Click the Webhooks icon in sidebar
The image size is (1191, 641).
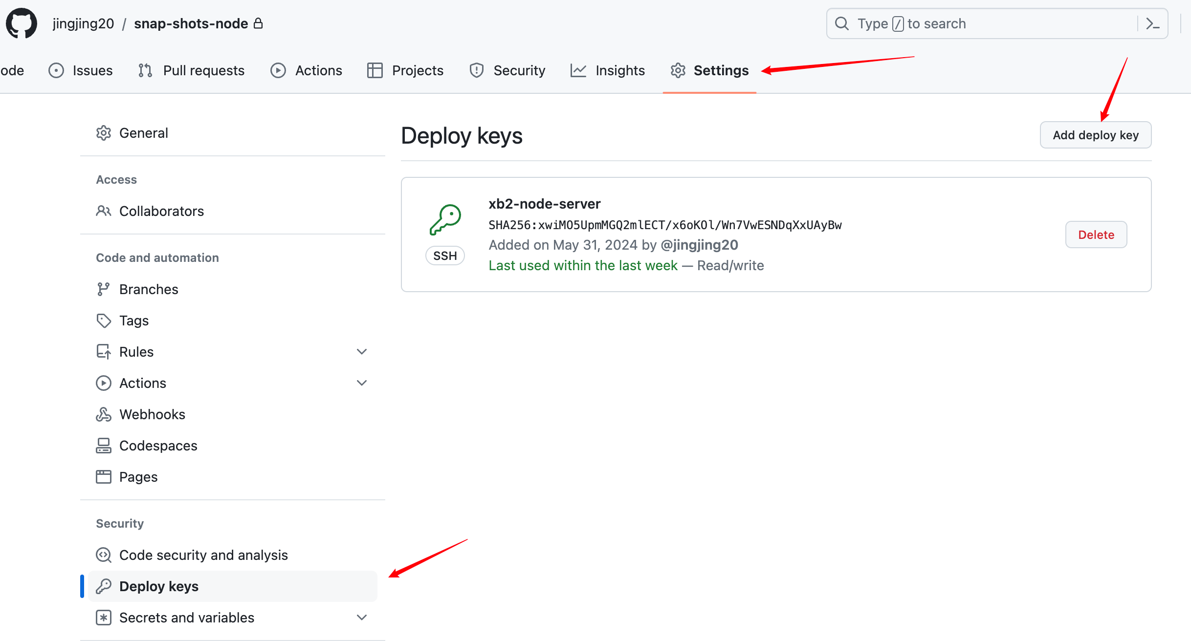(x=103, y=414)
